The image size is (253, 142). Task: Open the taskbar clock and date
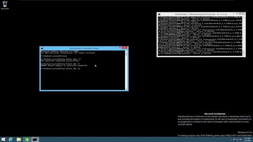tap(247, 139)
